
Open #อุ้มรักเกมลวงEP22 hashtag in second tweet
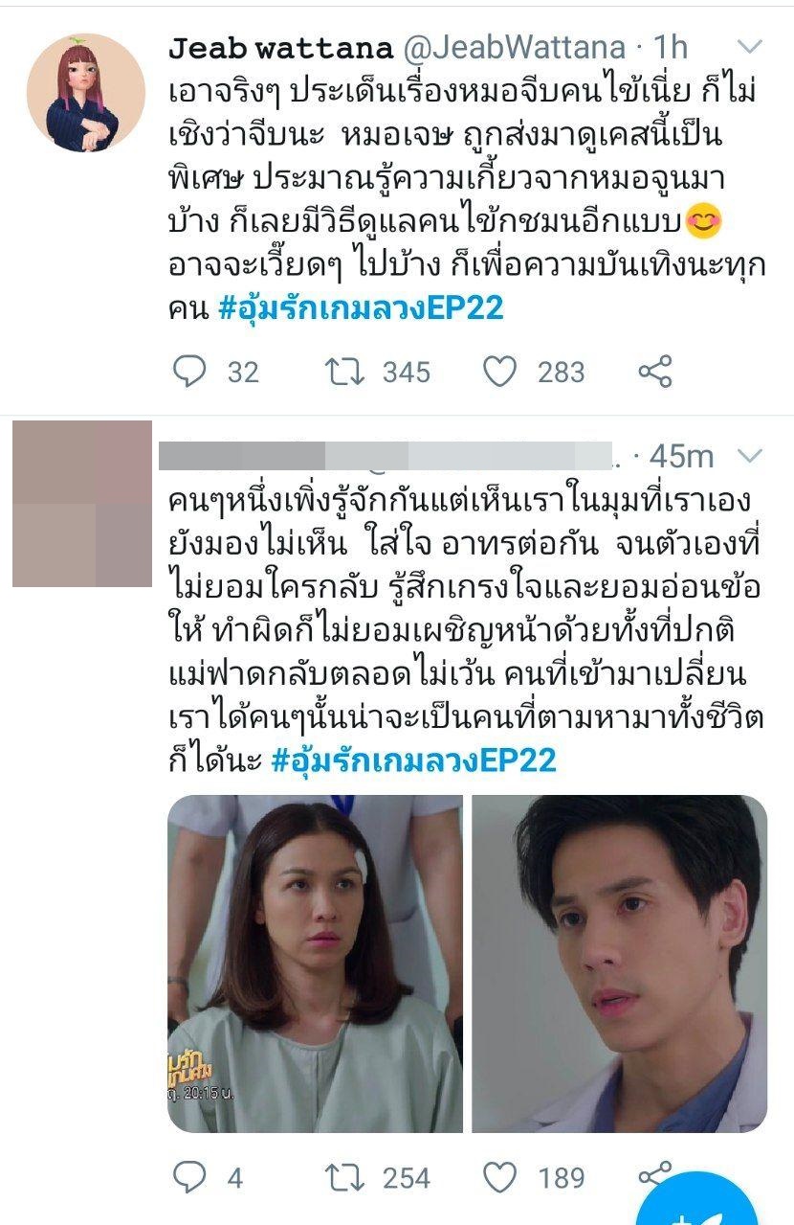point(414,760)
